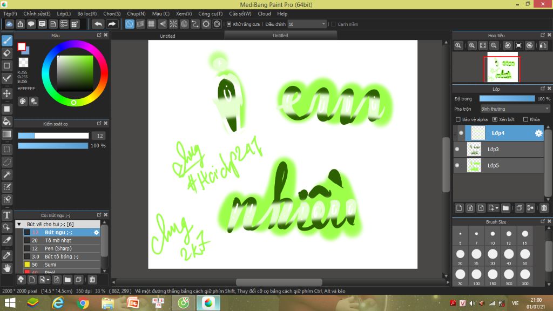Click the navigator preview thumbnail
The height and width of the screenshot is (311, 553).
tap(503, 67)
